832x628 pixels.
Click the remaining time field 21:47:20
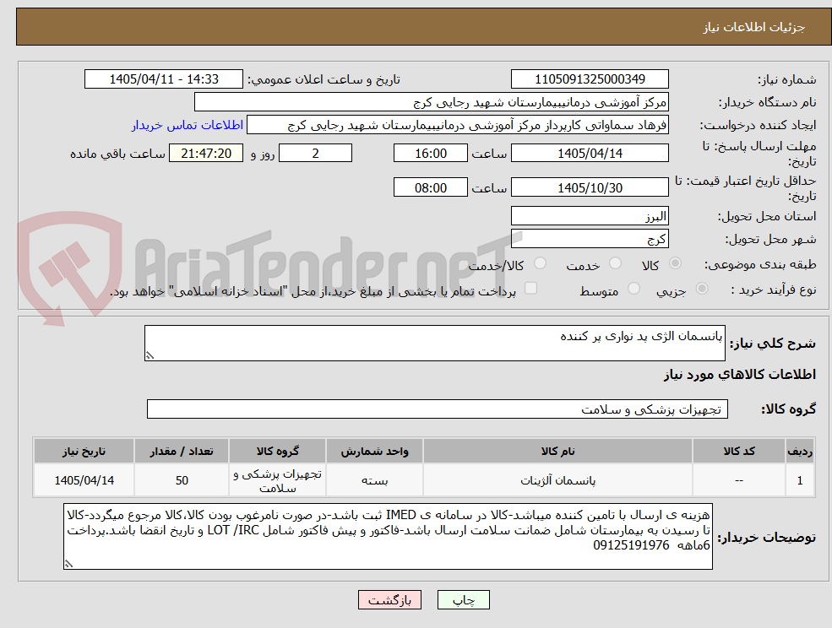coord(206,154)
